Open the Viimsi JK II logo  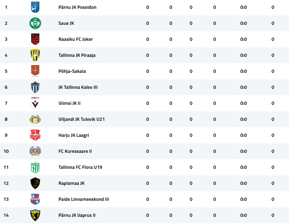pyautogui.click(x=35, y=103)
